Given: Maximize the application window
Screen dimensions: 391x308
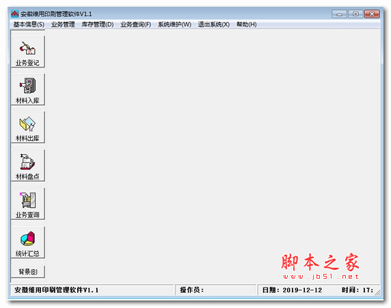Looking at the screenshot, I should [x=355, y=14].
